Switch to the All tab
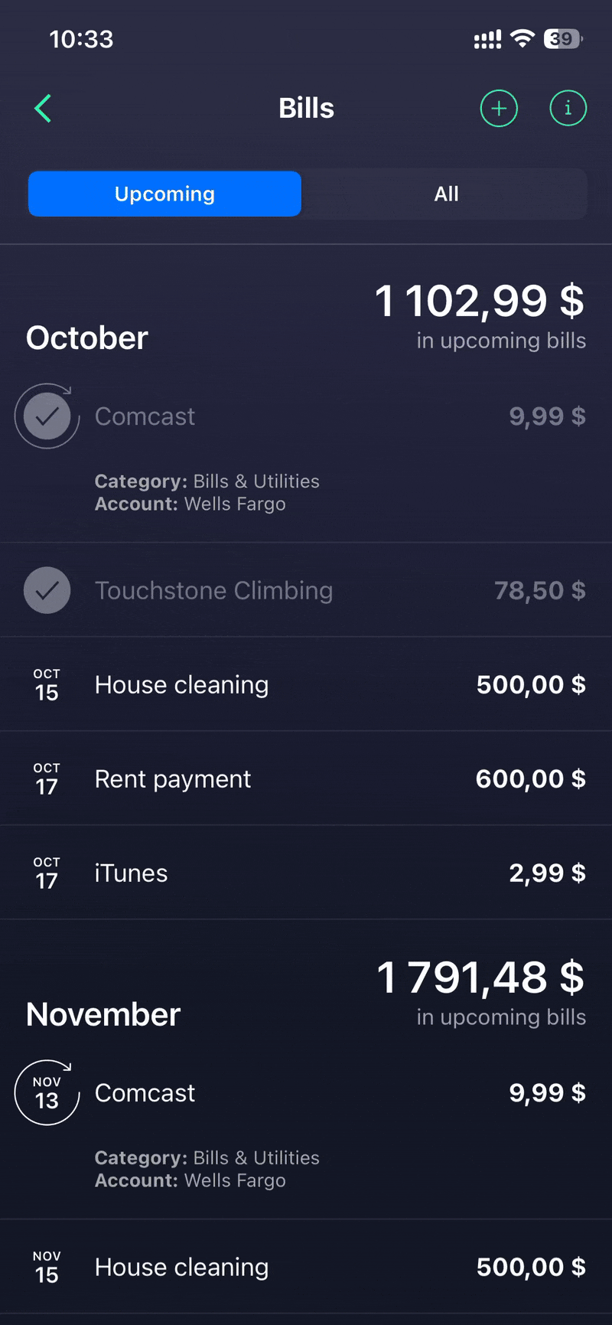Viewport: 612px width, 1325px height. point(446,194)
